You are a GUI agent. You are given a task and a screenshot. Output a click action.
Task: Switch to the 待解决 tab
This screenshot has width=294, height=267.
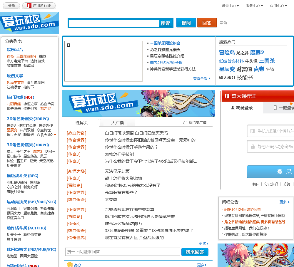tap(81, 123)
